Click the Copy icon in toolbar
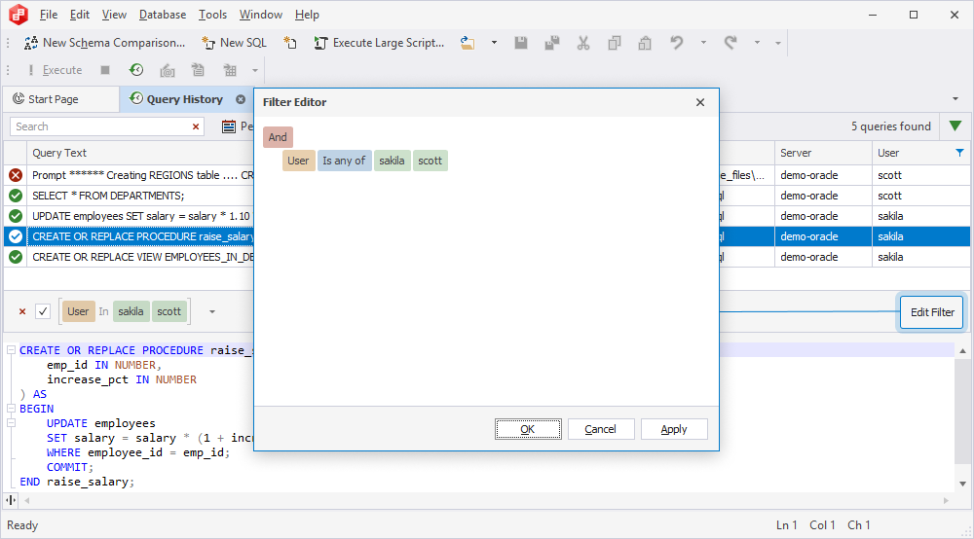The width and height of the screenshot is (974, 539). click(x=614, y=43)
